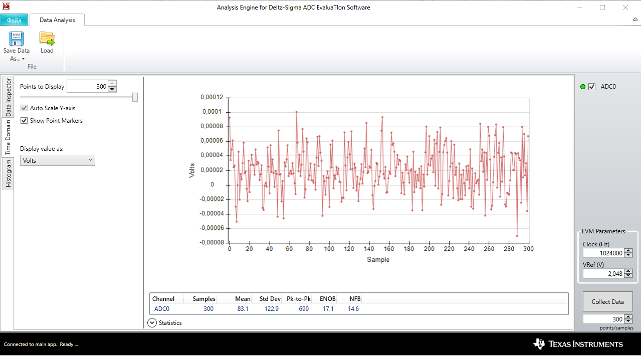This screenshot has width=641, height=356.
Task: Toggle the Auto Scale Y-axis checkbox
Action: (x=24, y=108)
